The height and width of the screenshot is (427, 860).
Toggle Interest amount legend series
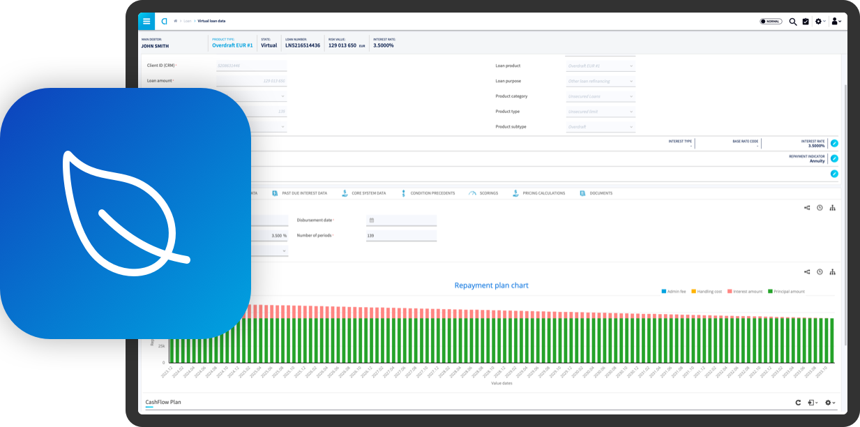coord(746,291)
